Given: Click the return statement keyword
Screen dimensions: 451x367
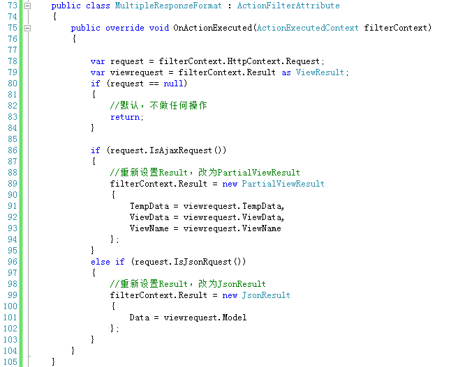Looking at the screenshot, I should pos(125,117).
